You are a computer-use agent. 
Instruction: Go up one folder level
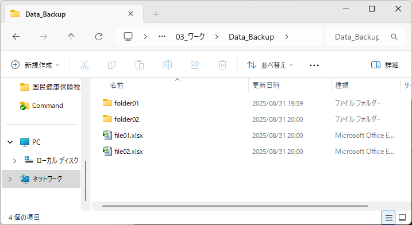pyautogui.click(x=71, y=37)
